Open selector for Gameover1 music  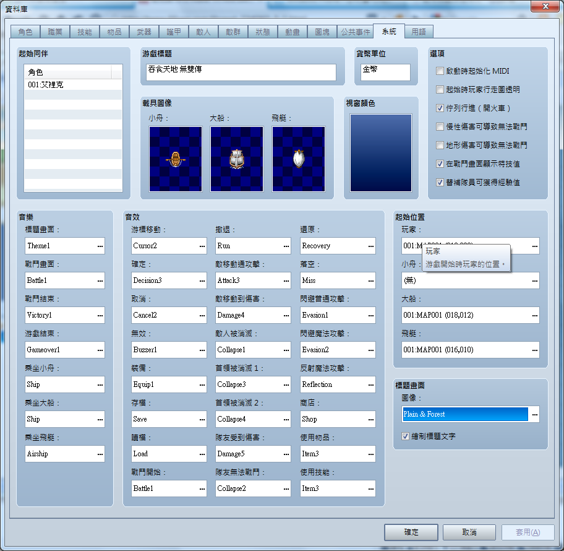point(100,350)
